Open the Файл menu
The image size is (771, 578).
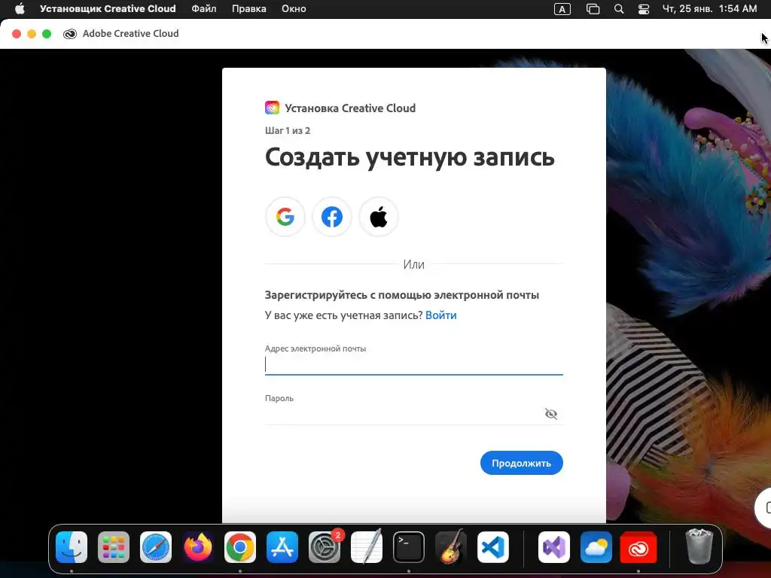point(204,9)
